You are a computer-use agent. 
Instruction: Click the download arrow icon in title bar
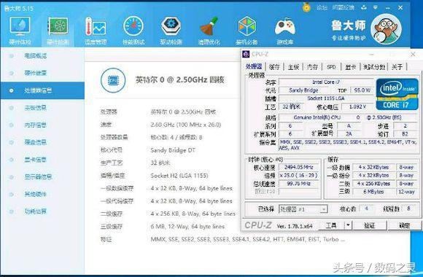pyautogui.click(x=364, y=7)
